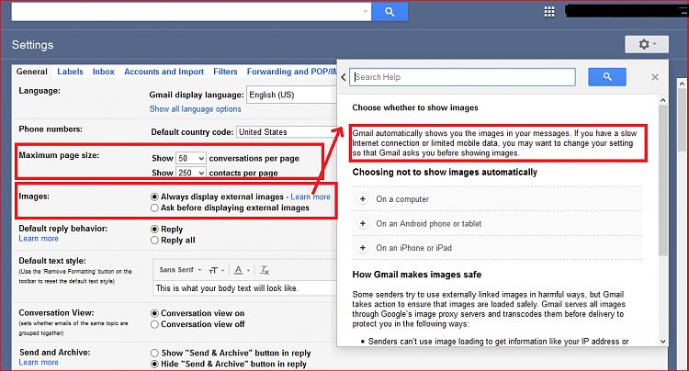Click the Search Help magnifier button
689x371 pixels.
(607, 77)
